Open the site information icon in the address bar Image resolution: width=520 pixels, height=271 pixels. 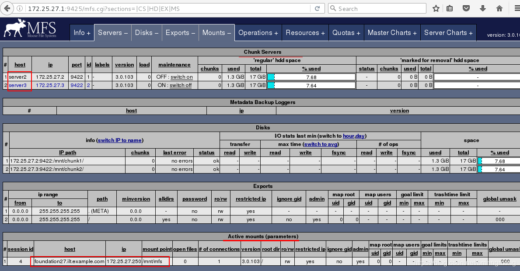pos(20,9)
